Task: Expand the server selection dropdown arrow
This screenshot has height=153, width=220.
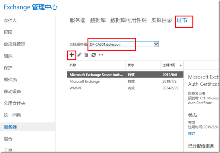Action: click(156, 44)
